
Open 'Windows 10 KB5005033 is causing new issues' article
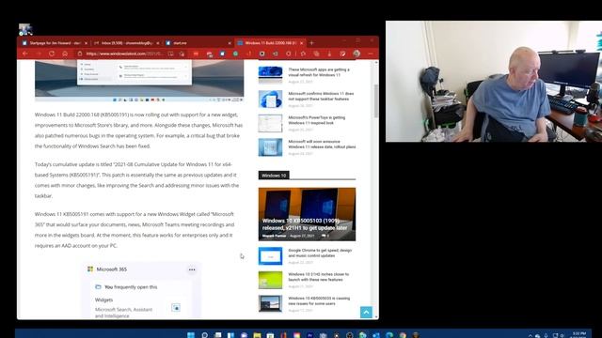click(319, 300)
